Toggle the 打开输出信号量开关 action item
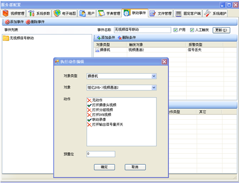 click(105, 125)
